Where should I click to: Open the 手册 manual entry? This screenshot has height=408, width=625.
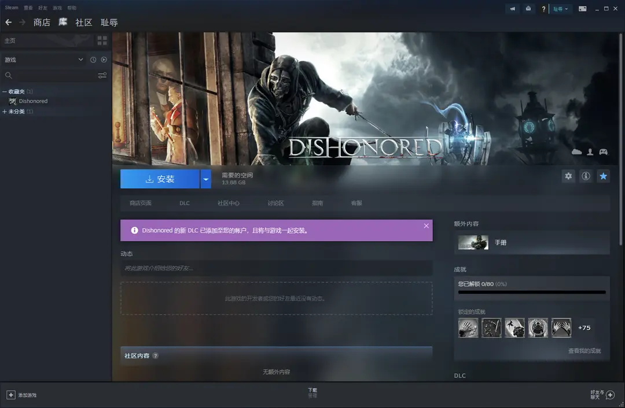(x=532, y=242)
